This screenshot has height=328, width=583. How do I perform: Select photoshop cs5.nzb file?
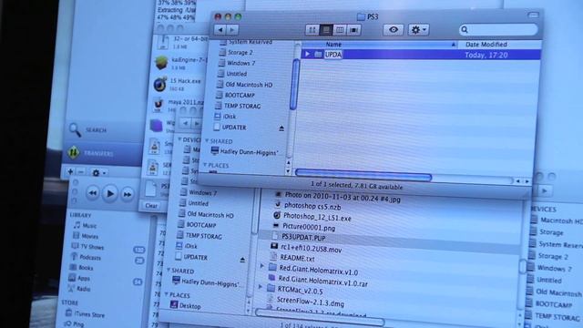312,206
